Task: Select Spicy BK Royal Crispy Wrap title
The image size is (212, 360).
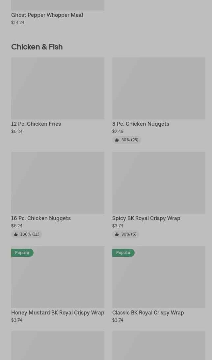Action: click(x=146, y=218)
